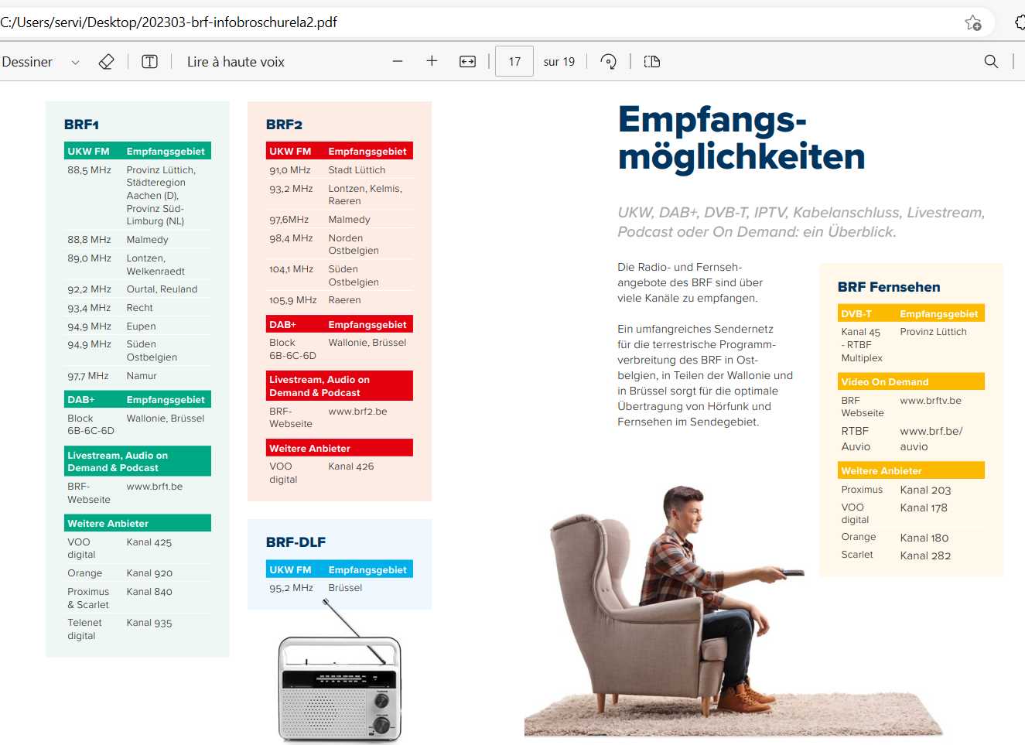Expand the Dessiner dropdown arrow
Screen dimensions: 1025x745
point(75,63)
